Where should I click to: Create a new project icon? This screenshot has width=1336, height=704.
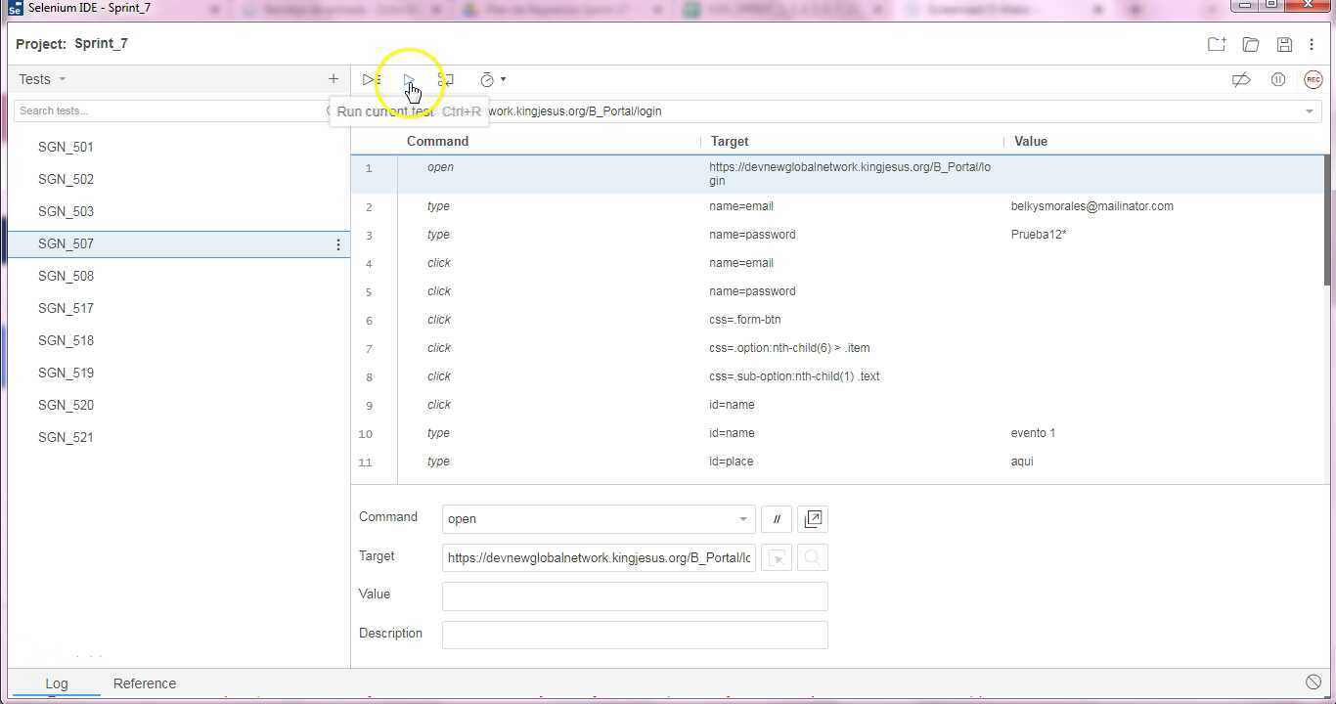tap(1216, 44)
